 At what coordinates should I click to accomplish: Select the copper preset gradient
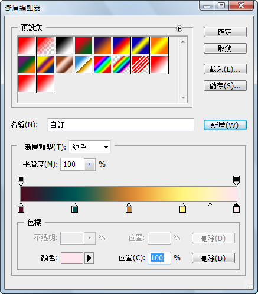click(x=65, y=64)
